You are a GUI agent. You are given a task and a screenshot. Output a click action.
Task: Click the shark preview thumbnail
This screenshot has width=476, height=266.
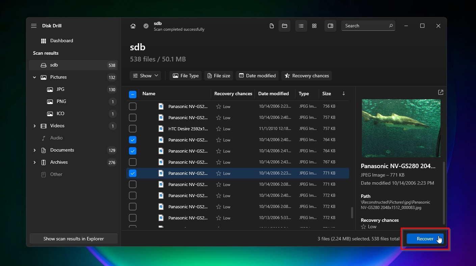[401, 128]
